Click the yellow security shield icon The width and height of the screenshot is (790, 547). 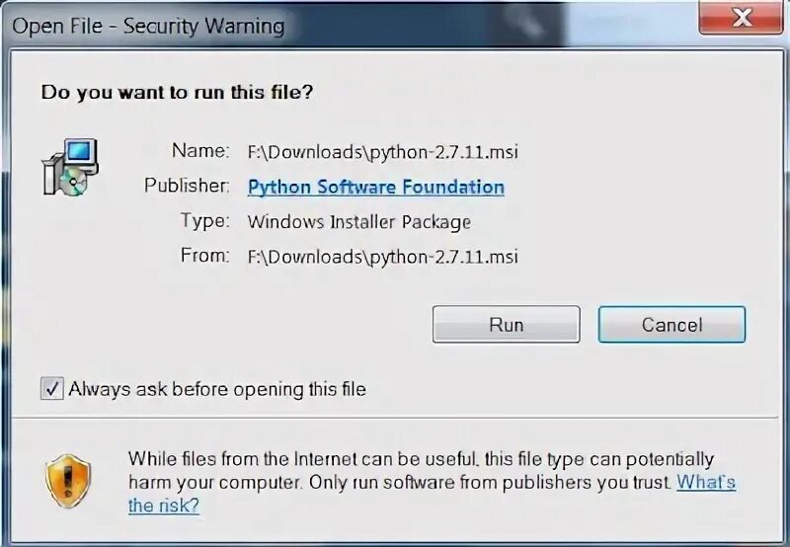69,481
